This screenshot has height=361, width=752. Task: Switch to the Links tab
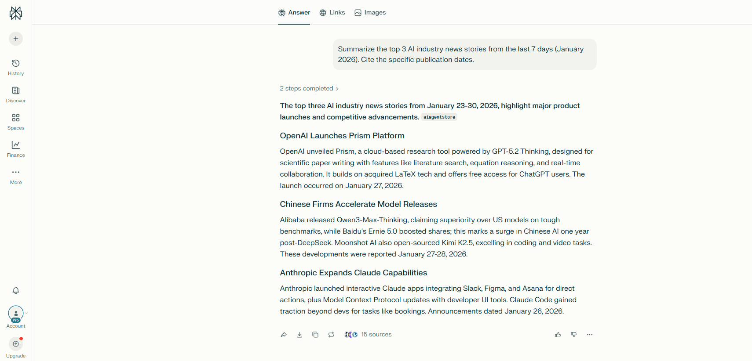(332, 12)
